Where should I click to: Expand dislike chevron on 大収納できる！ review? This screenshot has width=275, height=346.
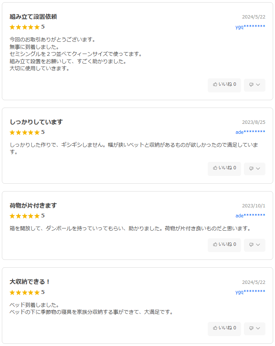click(258, 328)
